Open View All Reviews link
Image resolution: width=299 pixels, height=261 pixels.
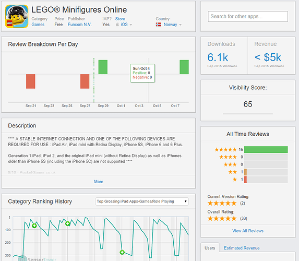point(248,231)
